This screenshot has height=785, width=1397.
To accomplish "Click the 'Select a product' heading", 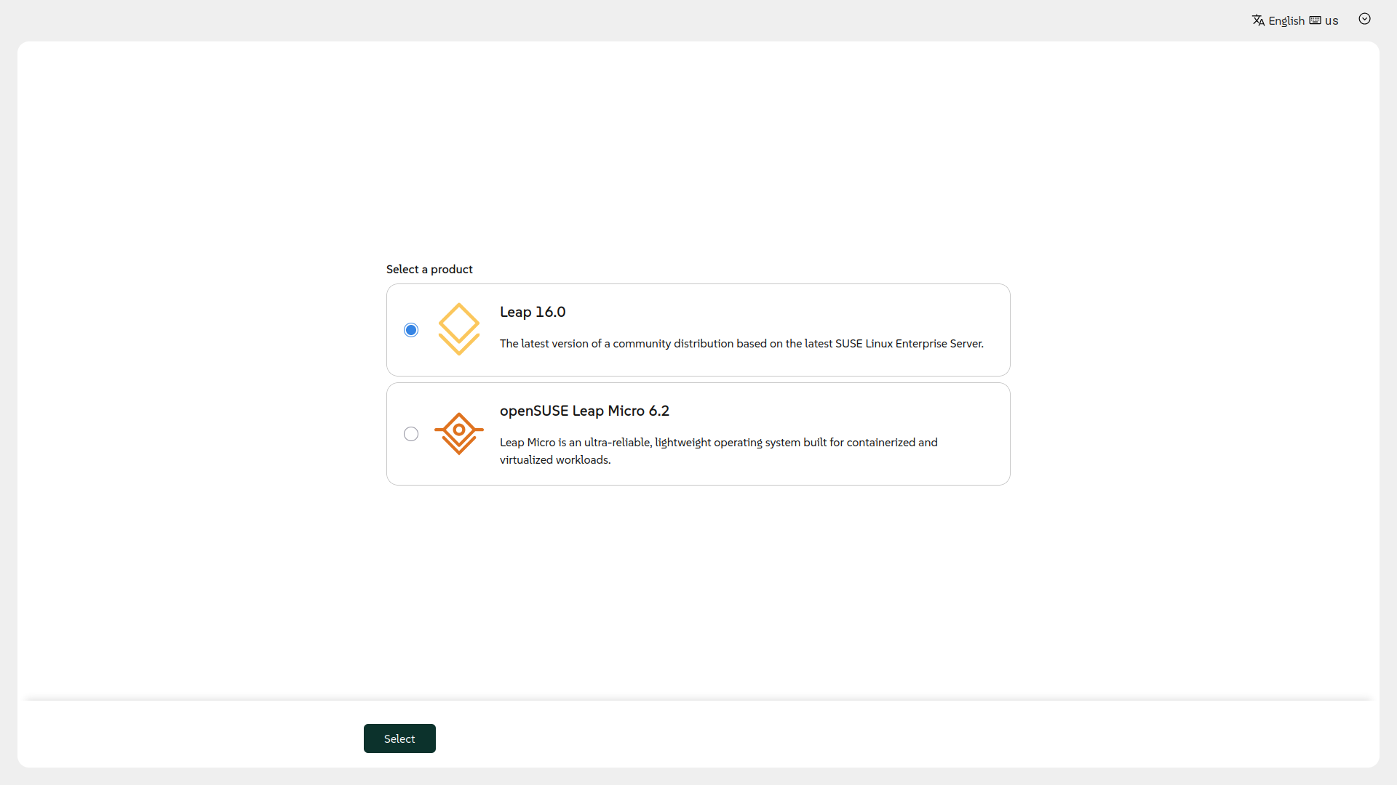I will coord(429,269).
